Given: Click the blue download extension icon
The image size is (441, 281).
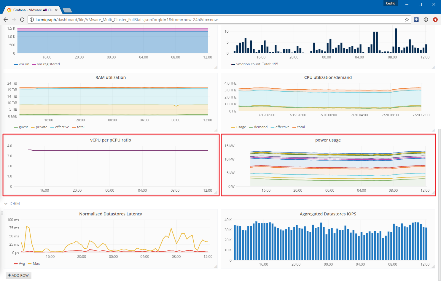Looking at the screenshot, I should 416,20.
